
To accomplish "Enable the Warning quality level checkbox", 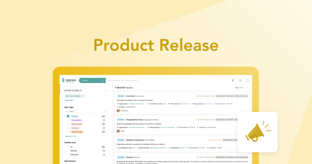I will click(68, 150).
